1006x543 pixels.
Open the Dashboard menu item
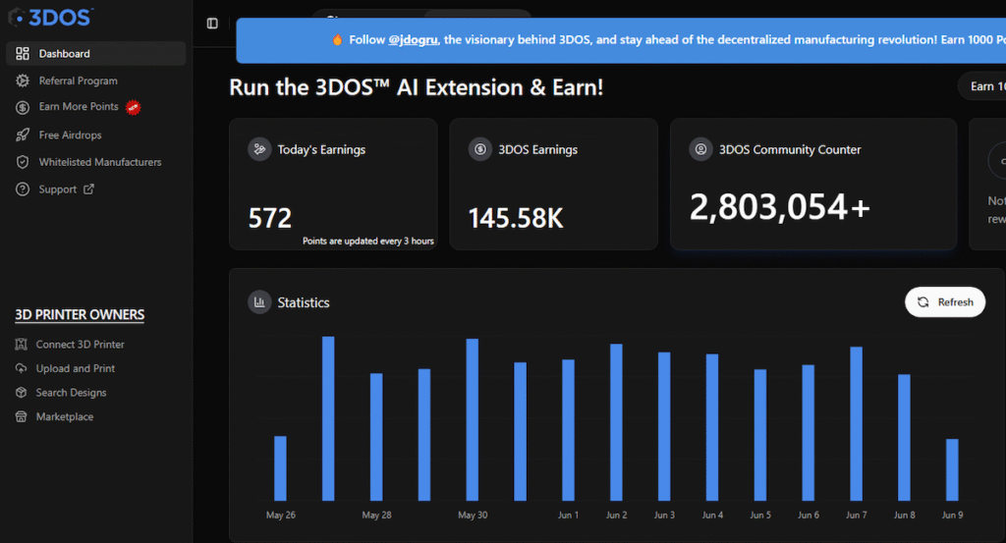coord(64,54)
